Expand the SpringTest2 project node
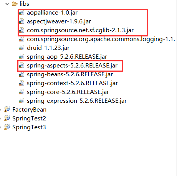Viewport: 177px width, 176px height. pos(0,118)
